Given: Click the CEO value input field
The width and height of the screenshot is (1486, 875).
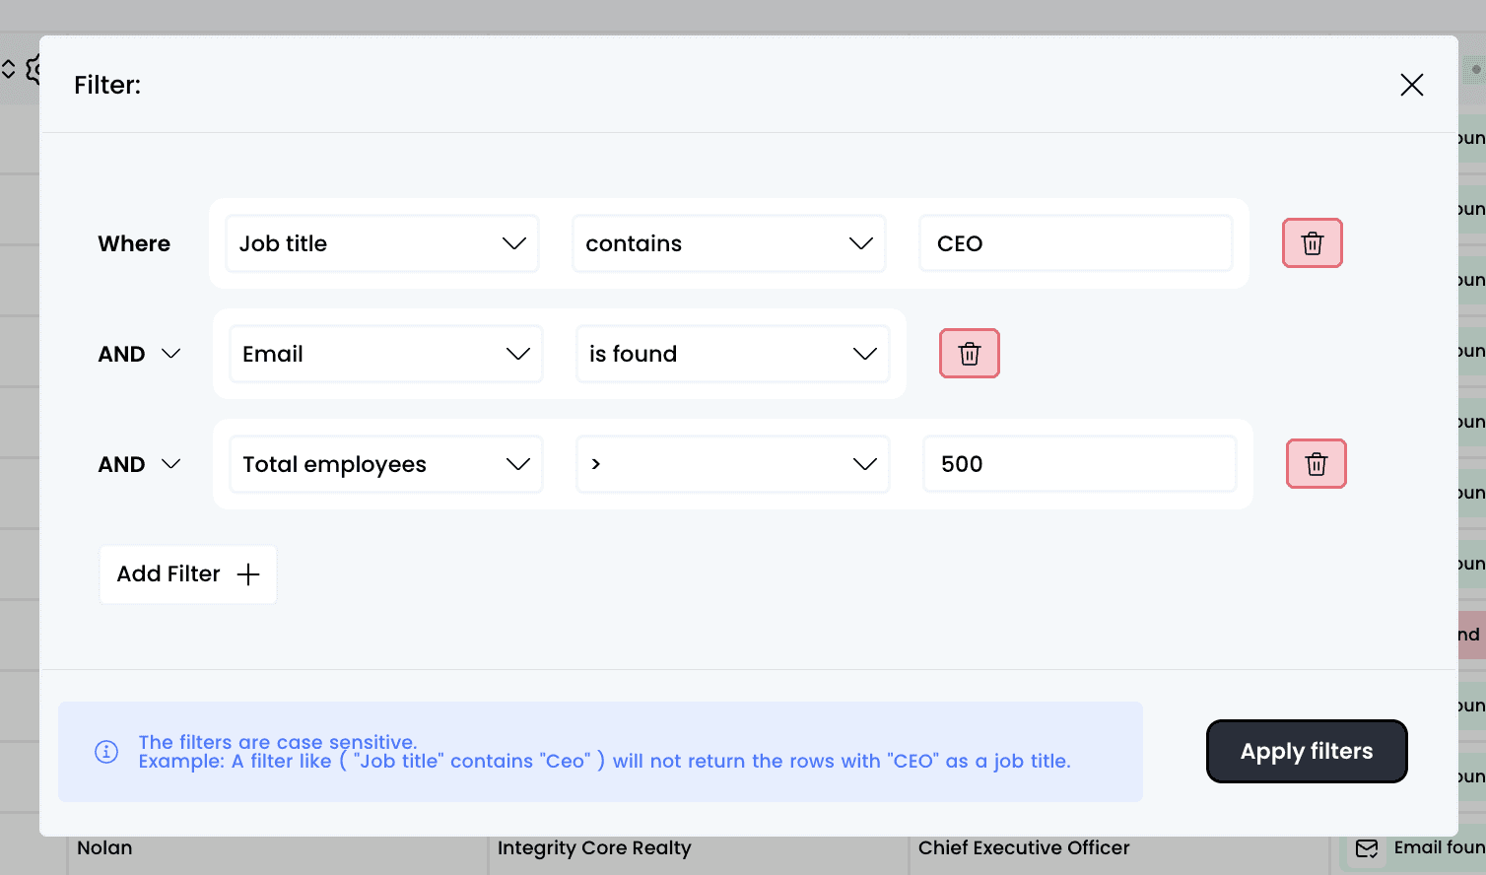Looking at the screenshot, I should [x=1076, y=243].
